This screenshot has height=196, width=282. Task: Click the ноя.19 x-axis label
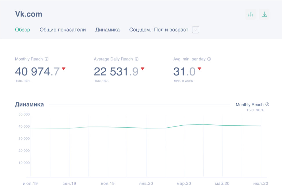pyautogui.click(x=108, y=184)
